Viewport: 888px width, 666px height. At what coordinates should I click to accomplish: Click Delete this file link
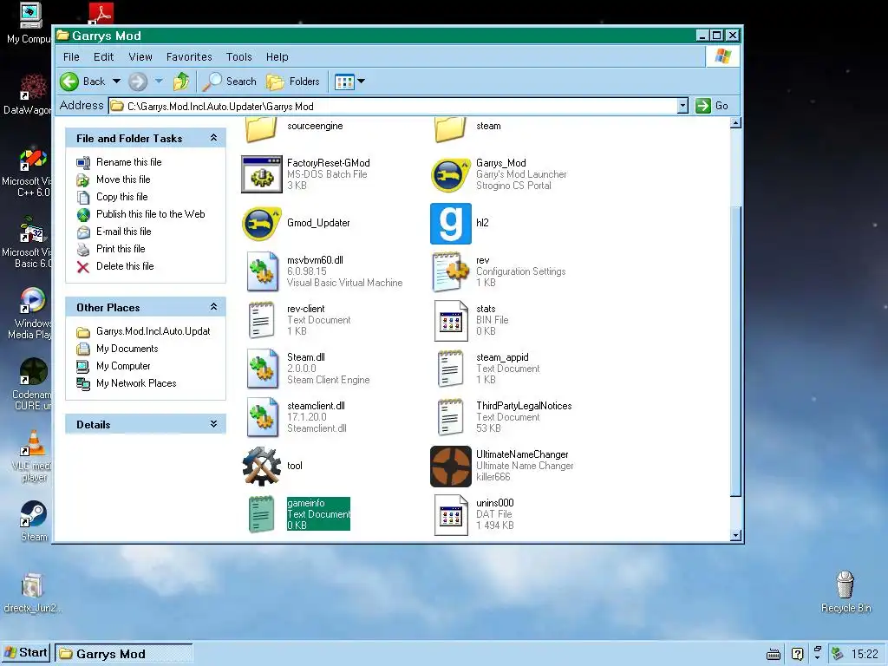[125, 266]
